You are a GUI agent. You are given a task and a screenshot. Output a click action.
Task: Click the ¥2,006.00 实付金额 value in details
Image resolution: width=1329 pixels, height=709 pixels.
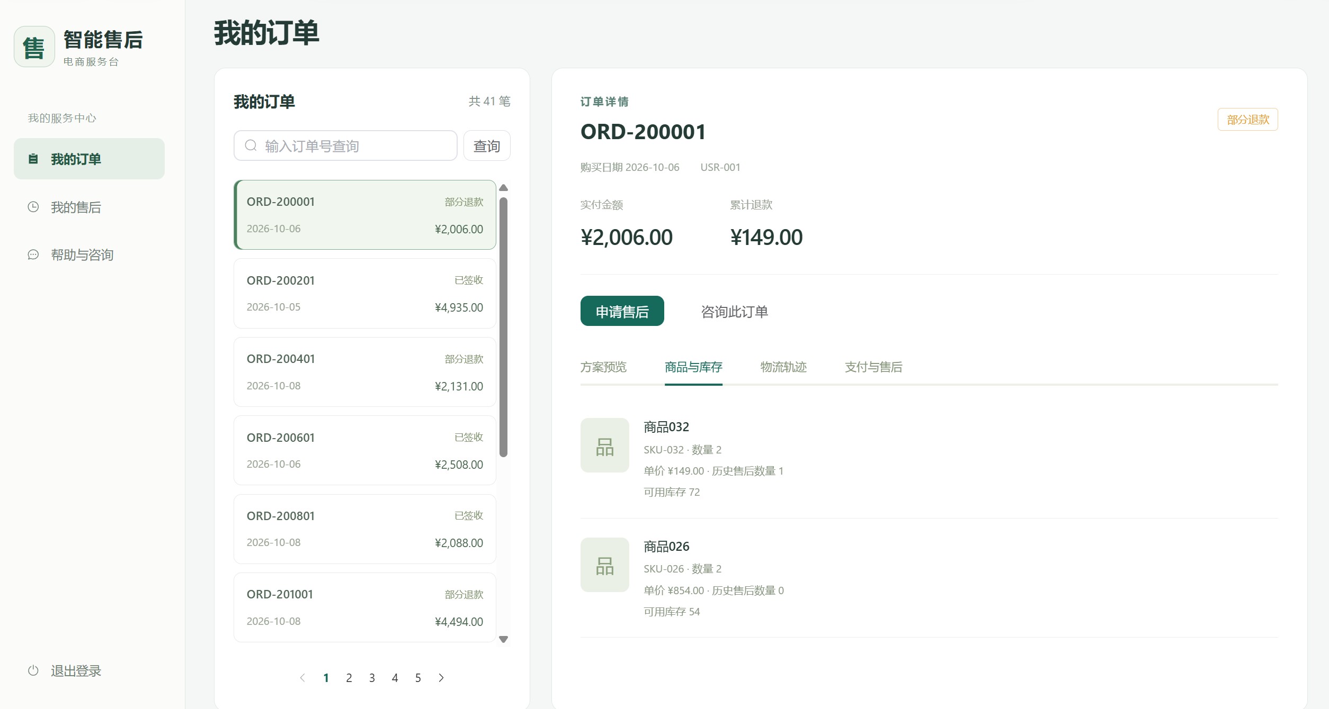click(627, 237)
